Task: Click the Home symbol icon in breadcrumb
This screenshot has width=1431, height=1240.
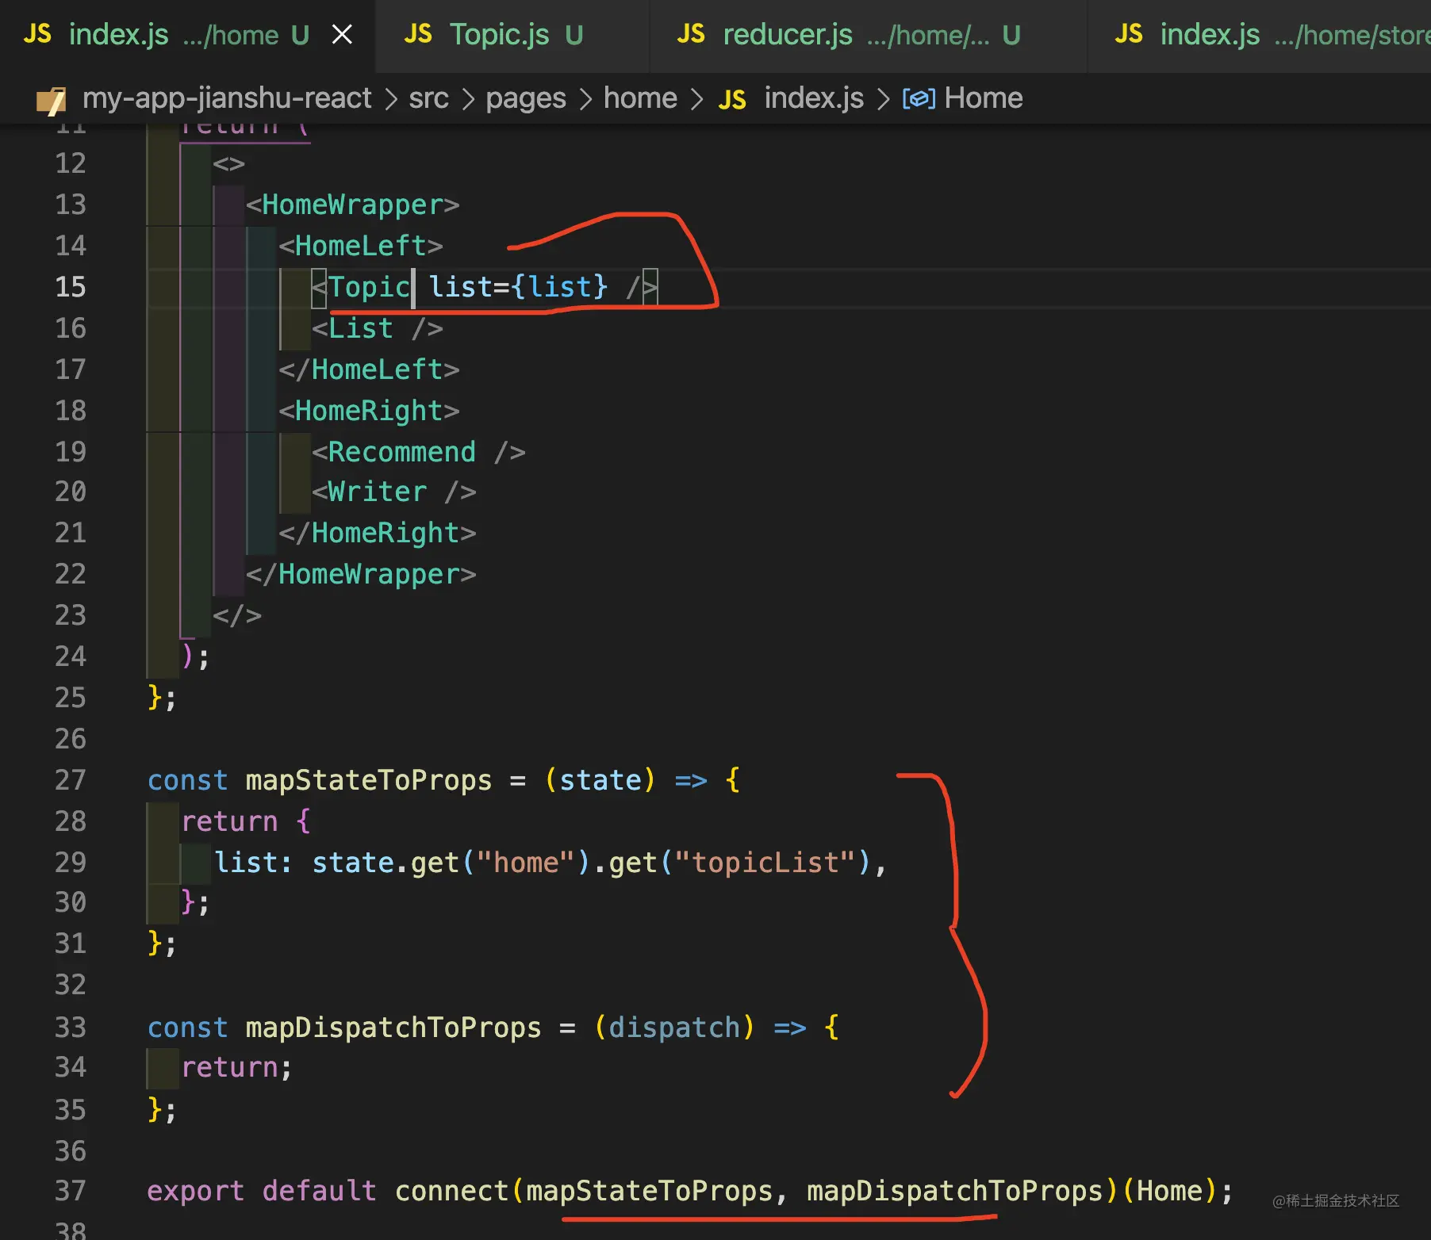Action: (919, 99)
